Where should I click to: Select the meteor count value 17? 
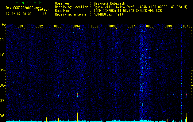pyautogui.click(x=44, y=14)
